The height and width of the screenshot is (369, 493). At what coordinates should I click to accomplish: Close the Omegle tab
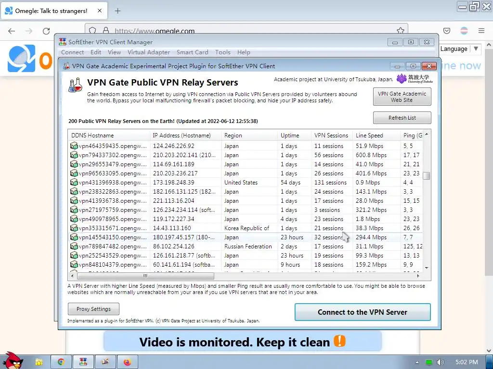tap(99, 11)
